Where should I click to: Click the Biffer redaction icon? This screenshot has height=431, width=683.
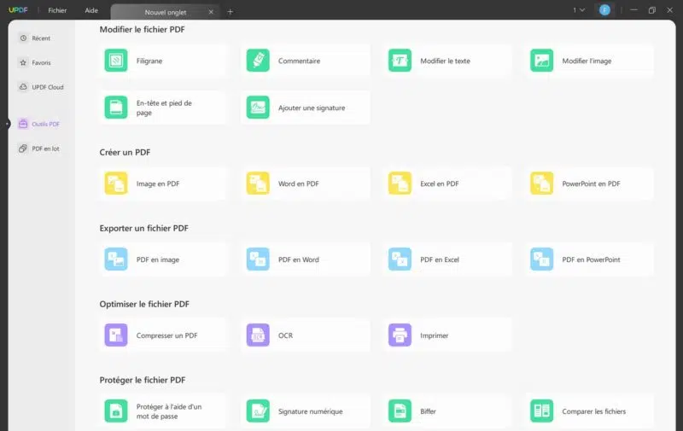tap(400, 411)
